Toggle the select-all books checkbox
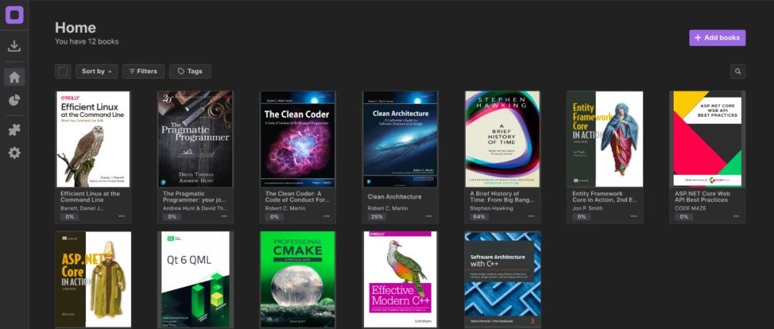 coord(62,71)
